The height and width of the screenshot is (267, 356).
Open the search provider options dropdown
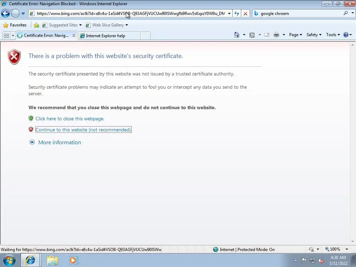[353, 13]
